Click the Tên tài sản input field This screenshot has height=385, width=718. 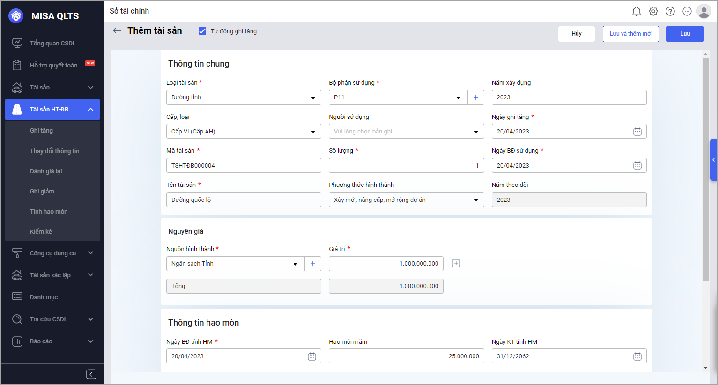pyautogui.click(x=244, y=200)
